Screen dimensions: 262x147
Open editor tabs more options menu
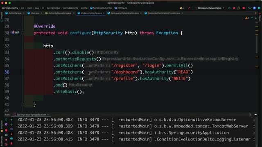[x=255, y=13]
